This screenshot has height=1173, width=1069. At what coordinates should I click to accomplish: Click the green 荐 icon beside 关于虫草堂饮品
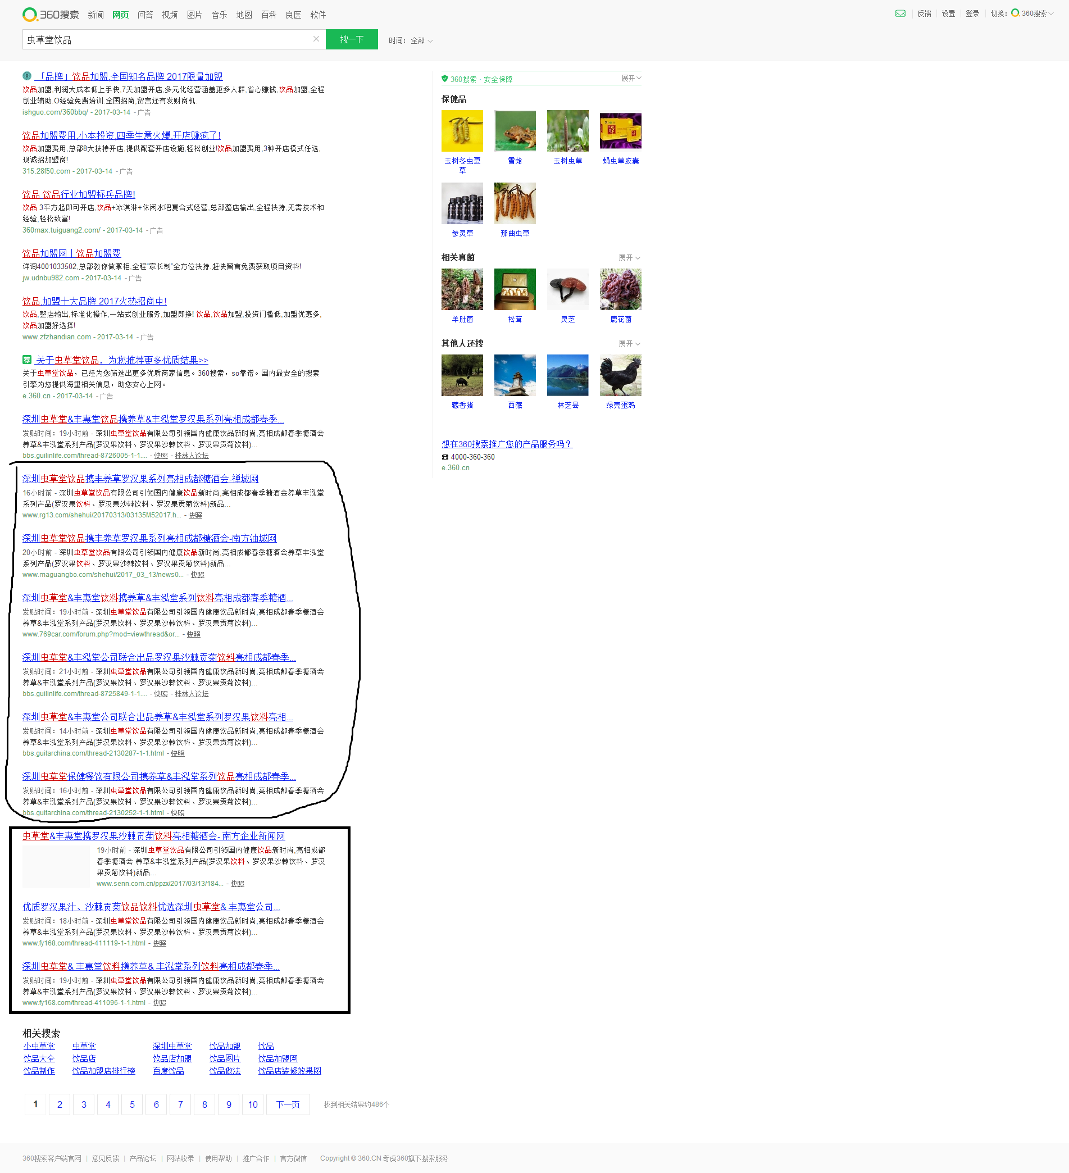(x=27, y=360)
